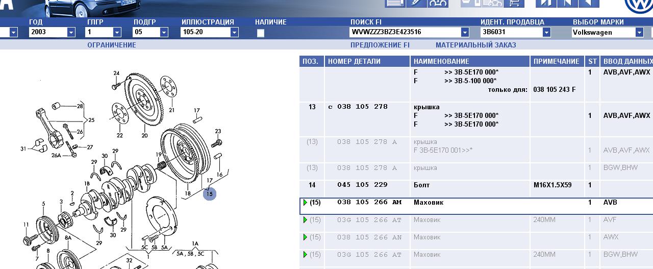Select callout 24 bolt in the diagram
Viewport: 653px width, 269px height.
click(116, 73)
